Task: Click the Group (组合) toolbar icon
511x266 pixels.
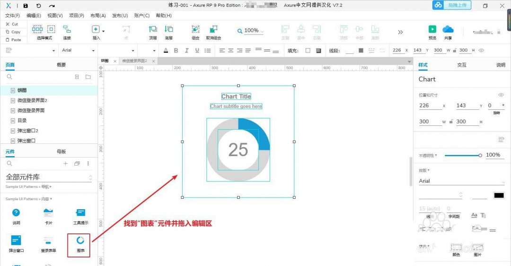Action: [x=195, y=29]
